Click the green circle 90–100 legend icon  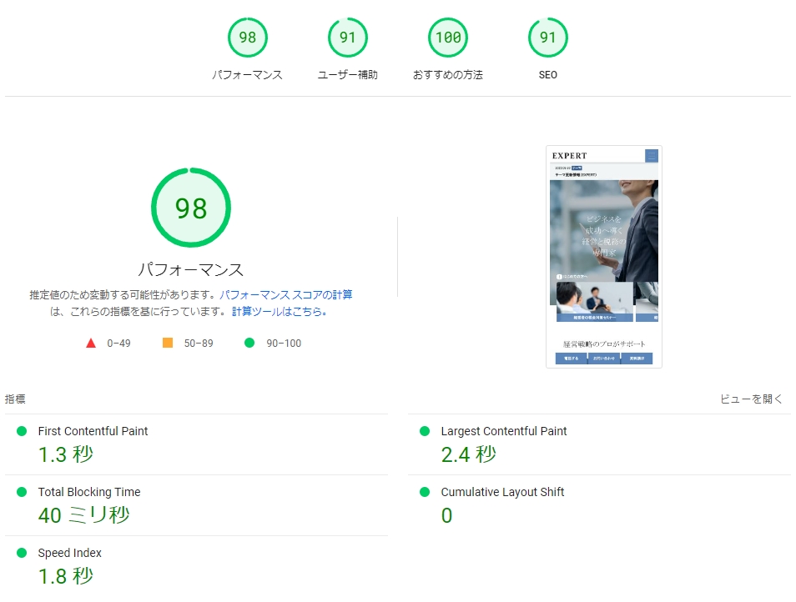pos(249,343)
